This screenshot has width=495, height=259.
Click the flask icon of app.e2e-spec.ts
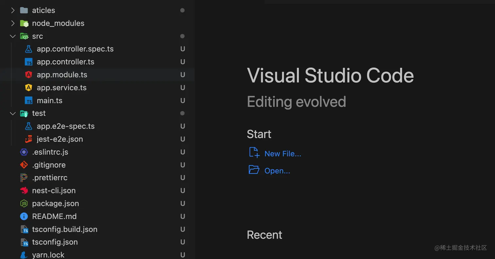click(x=29, y=126)
